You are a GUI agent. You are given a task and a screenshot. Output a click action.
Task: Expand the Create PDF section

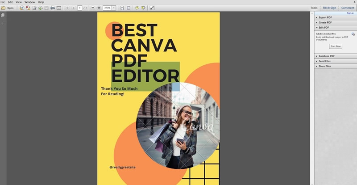click(336, 23)
